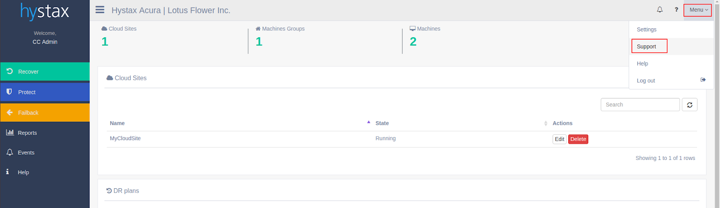Edit the MyCloudSite cloud site
The height and width of the screenshot is (208, 720).
(x=559, y=139)
